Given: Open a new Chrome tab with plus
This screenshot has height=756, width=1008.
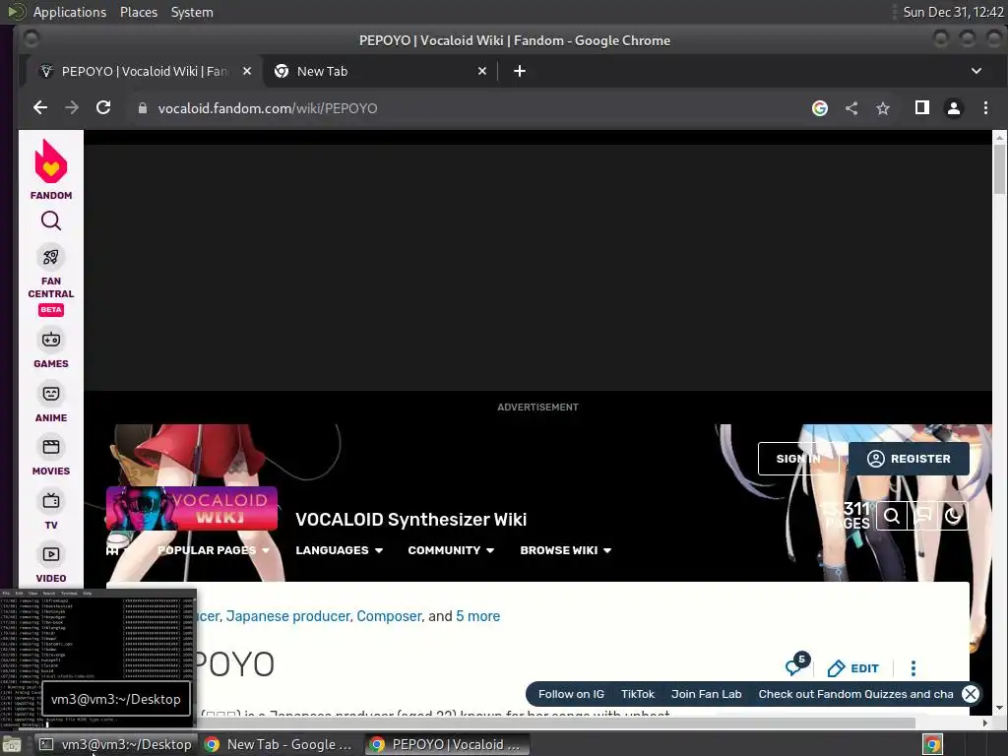Looking at the screenshot, I should (x=520, y=71).
